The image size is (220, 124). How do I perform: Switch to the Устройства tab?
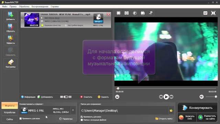click(10, 113)
